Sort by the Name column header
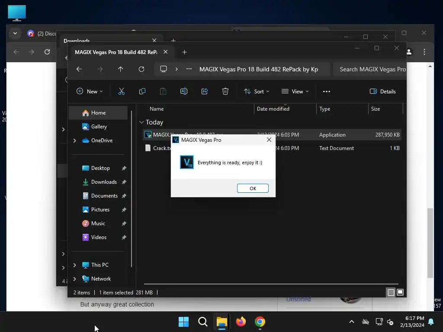The width and height of the screenshot is (443, 332). coord(157,109)
